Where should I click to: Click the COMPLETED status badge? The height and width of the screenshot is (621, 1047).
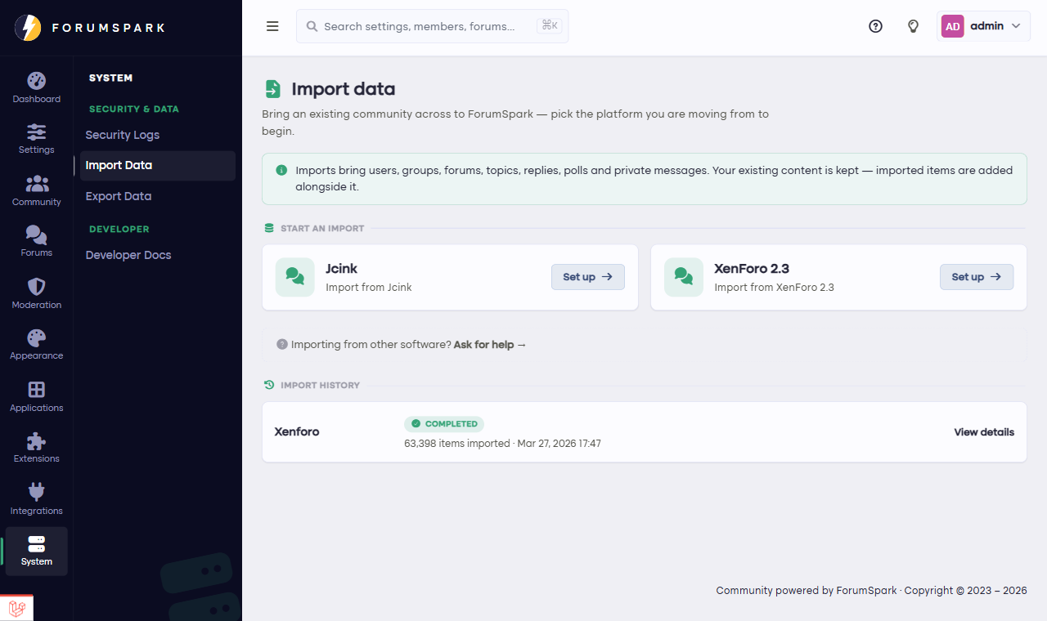click(x=444, y=424)
